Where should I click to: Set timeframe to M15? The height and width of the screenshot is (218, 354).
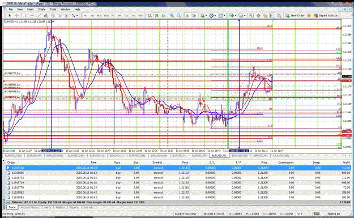point(99,16)
